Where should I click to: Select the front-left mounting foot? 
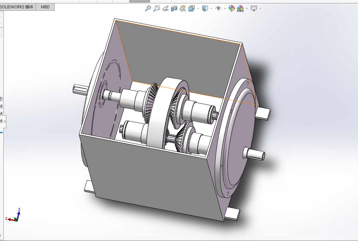89,186
